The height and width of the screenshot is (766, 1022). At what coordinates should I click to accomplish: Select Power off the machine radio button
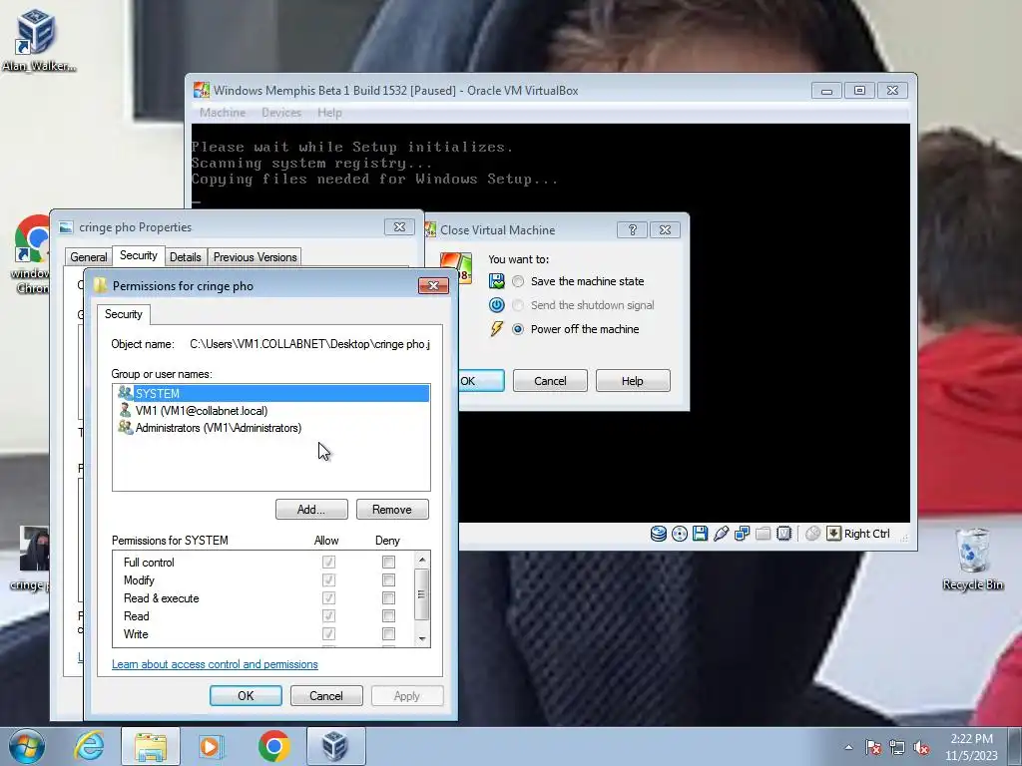coord(518,329)
